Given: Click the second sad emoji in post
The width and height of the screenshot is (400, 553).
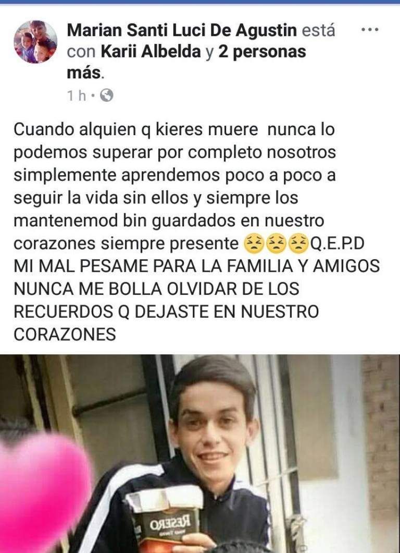Looking at the screenshot, I should (x=277, y=244).
